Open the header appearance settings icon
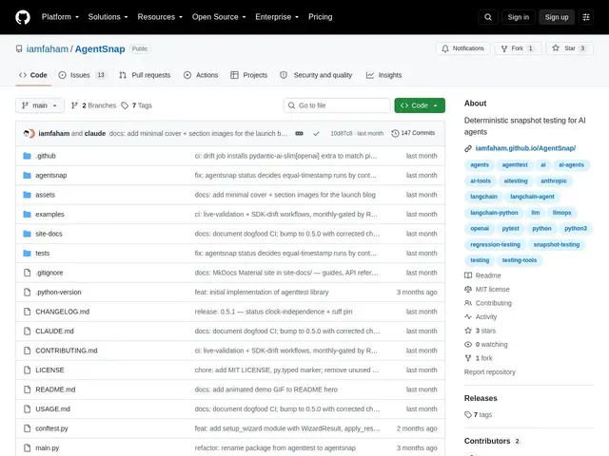 click(586, 17)
